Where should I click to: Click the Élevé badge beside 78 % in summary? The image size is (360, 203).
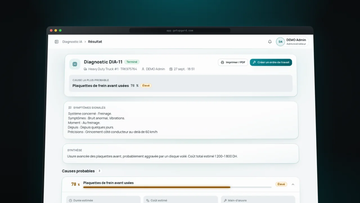point(146,85)
